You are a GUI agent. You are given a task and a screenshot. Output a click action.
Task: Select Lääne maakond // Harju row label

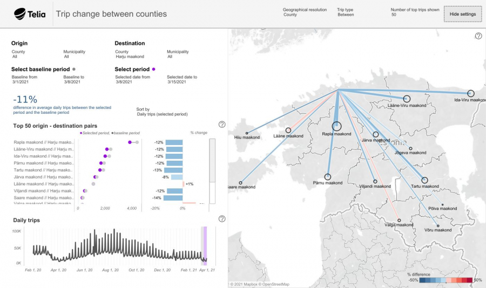coord(43,184)
